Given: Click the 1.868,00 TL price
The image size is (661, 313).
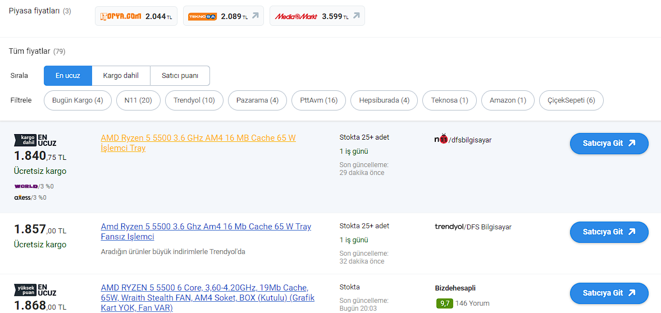Looking at the screenshot, I should coord(40,305).
